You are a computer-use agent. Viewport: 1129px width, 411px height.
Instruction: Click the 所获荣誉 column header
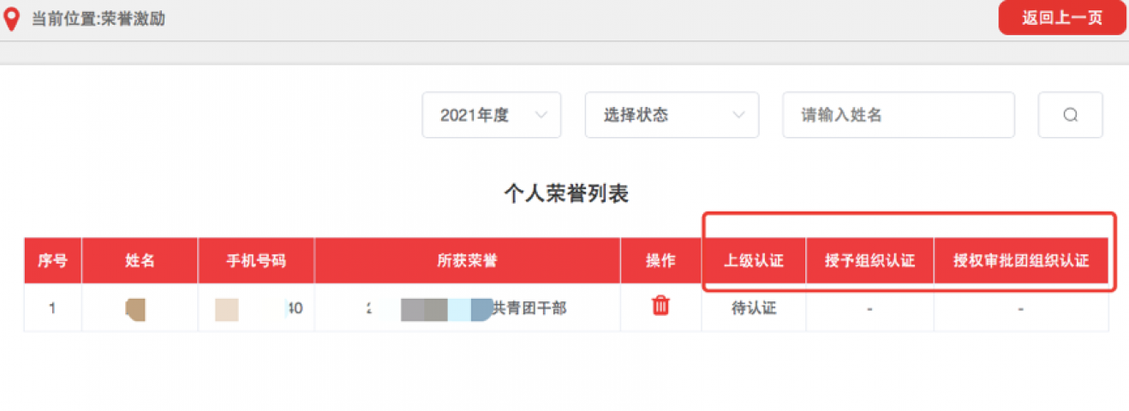[467, 261]
